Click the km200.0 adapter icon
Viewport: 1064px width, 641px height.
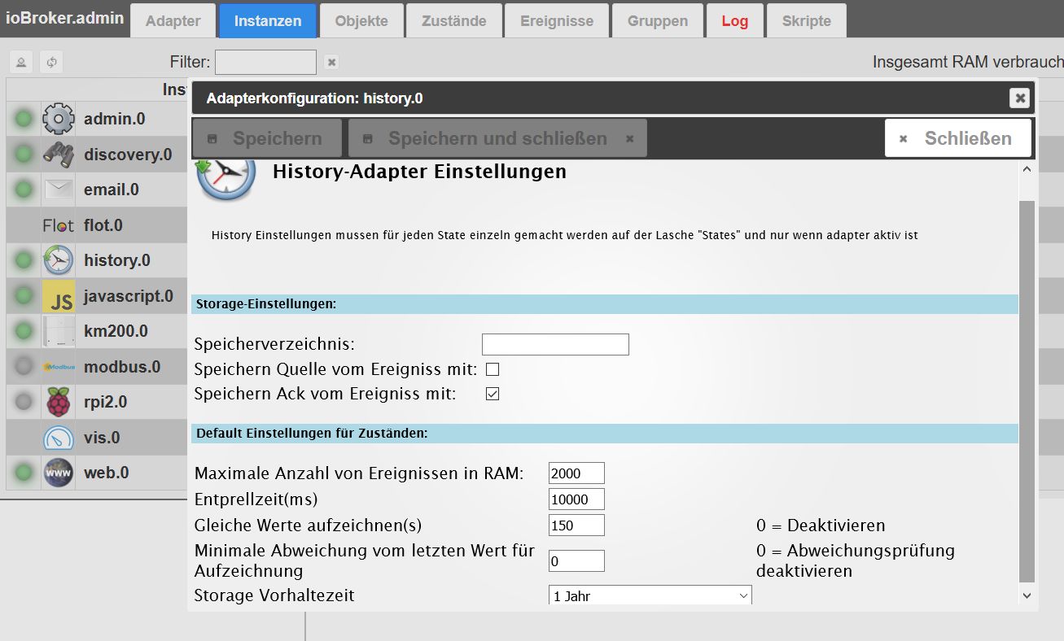click(58, 331)
